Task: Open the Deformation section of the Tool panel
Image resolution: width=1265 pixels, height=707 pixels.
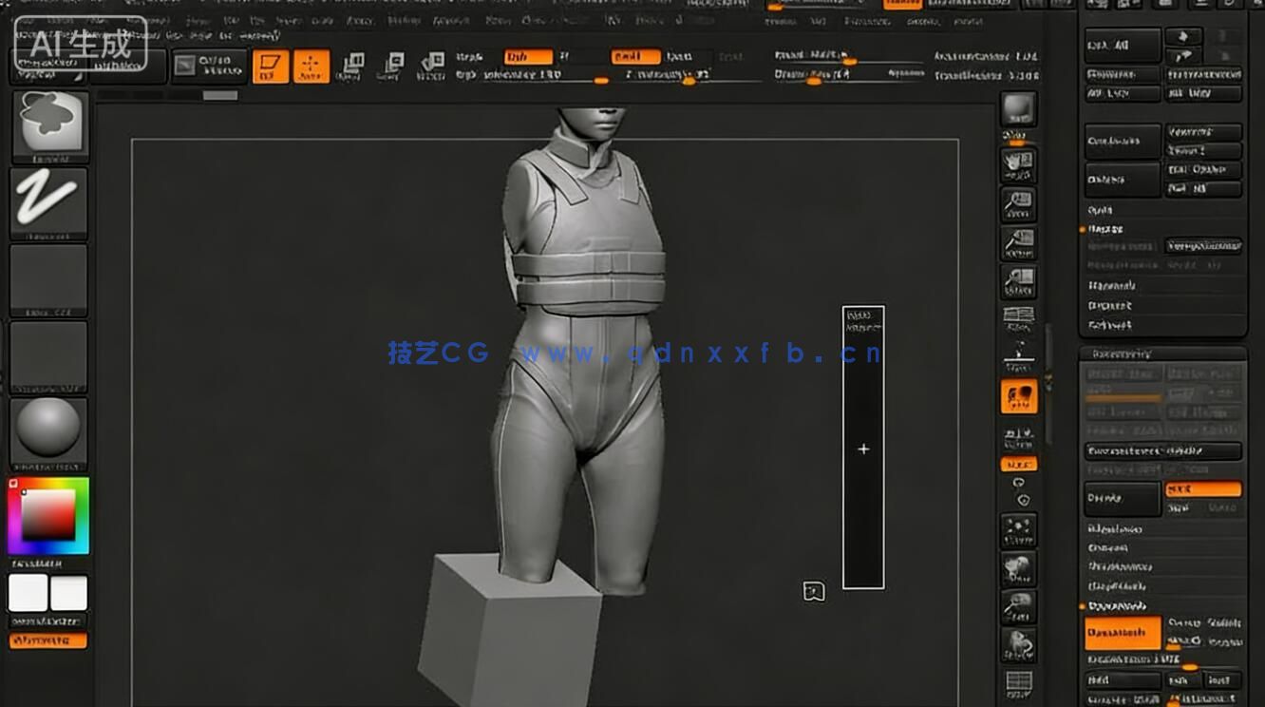Action: 1121,566
